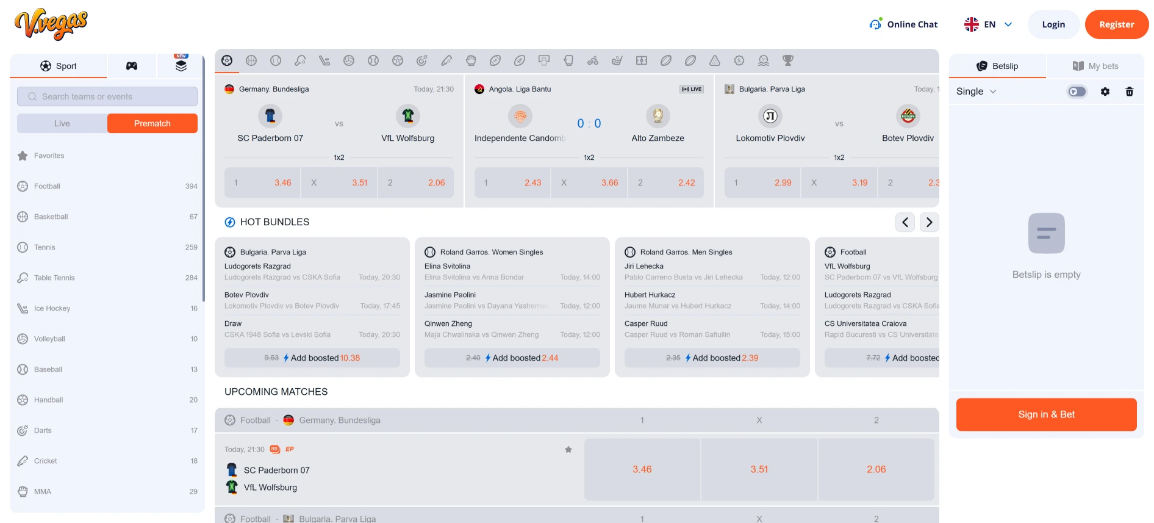The image size is (1154, 523).
Task: Open live casino stack icon marked NEW
Action: tap(181, 65)
